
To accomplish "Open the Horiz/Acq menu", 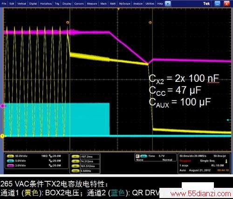I will pos(46,4).
